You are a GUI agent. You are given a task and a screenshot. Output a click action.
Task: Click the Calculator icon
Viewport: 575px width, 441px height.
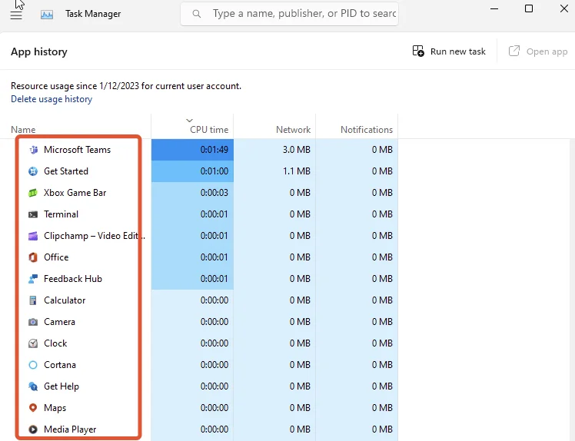(x=33, y=300)
